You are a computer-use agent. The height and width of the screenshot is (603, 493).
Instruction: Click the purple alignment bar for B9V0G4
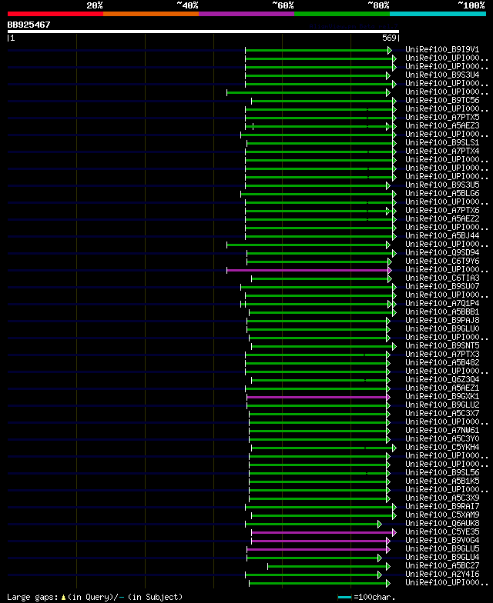(319, 541)
